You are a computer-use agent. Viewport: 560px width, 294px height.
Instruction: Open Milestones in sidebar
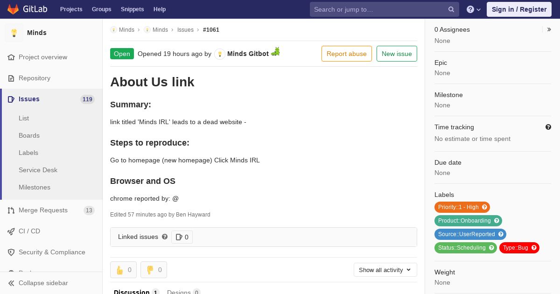coord(35,187)
